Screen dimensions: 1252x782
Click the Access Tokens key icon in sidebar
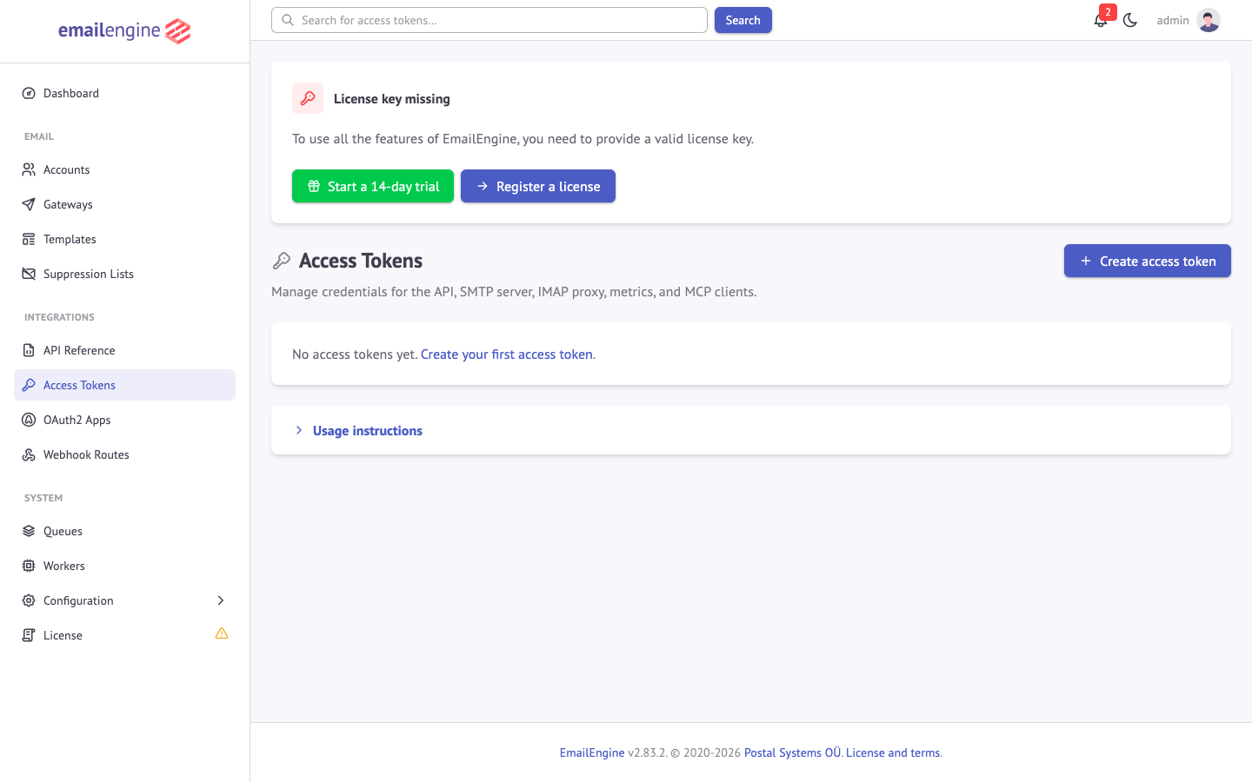point(29,385)
